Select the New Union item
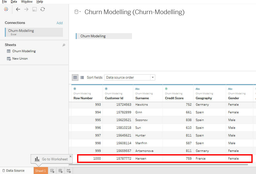Image resolution: width=256 pixels, height=174 pixels. click(20, 59)
